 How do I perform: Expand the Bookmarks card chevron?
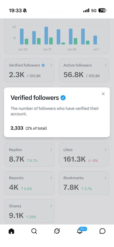pos(105,178)
